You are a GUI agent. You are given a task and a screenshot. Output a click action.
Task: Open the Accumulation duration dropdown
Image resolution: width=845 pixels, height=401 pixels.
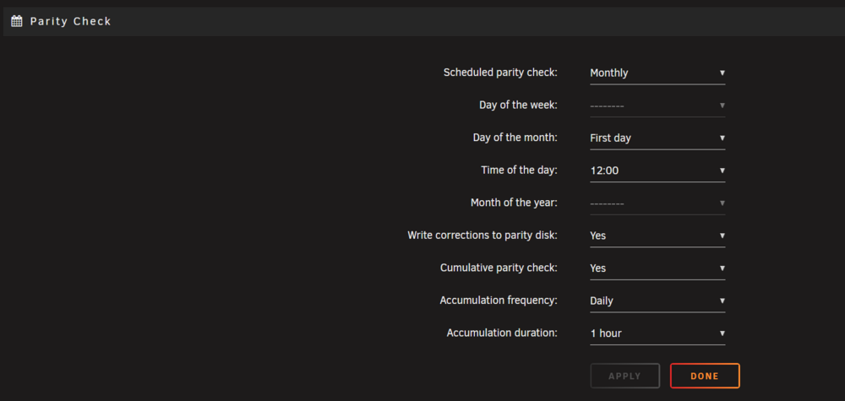point(657,333)
